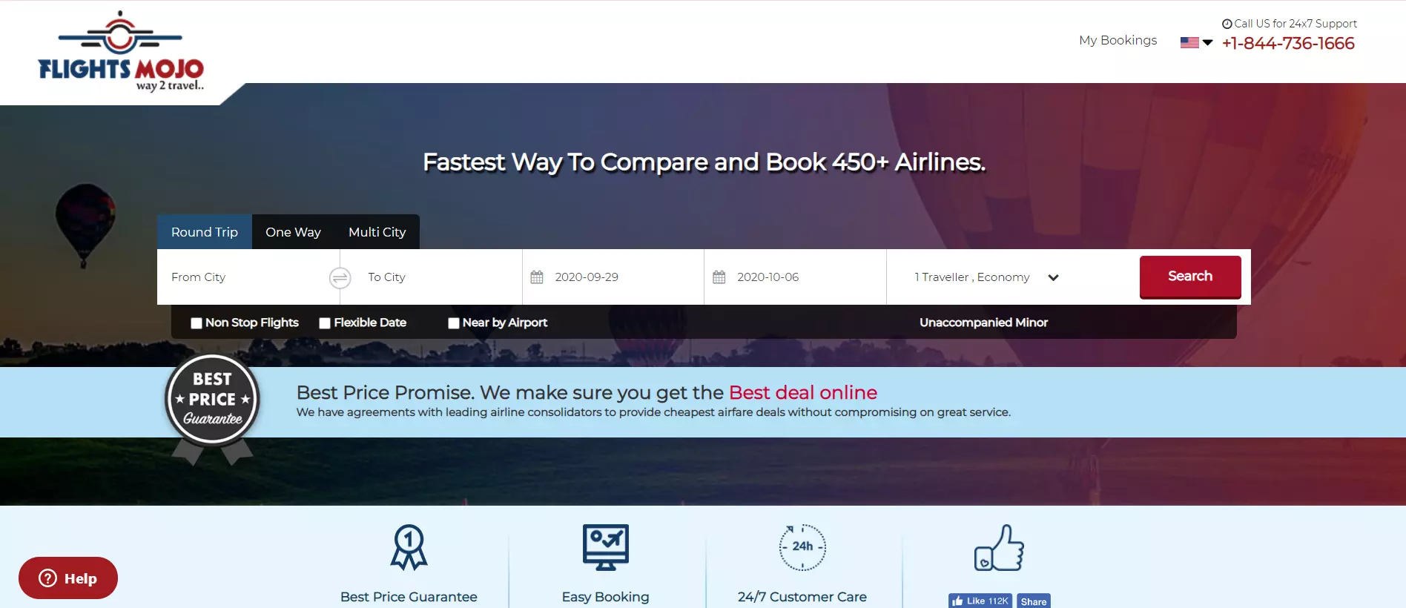Click the Easy Booking monitor icon
The width and height of the screenshot is (1406, 608).
pos(606,547)
